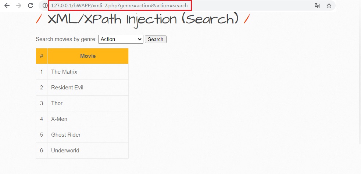Select The Matrix table cell

click(88, 72)
